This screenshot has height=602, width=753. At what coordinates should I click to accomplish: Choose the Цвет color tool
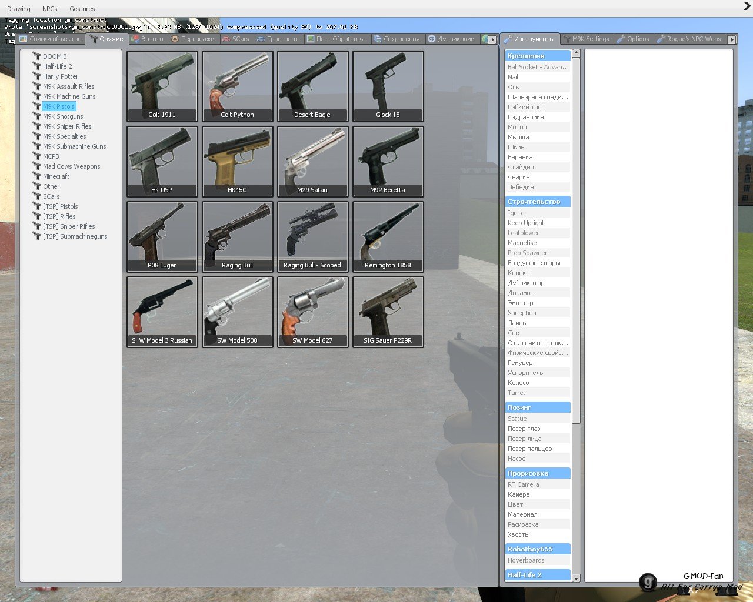tap(538, 504)
